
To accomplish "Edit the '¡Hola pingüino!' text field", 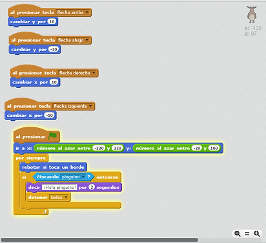I will click(x=59, y=187).
